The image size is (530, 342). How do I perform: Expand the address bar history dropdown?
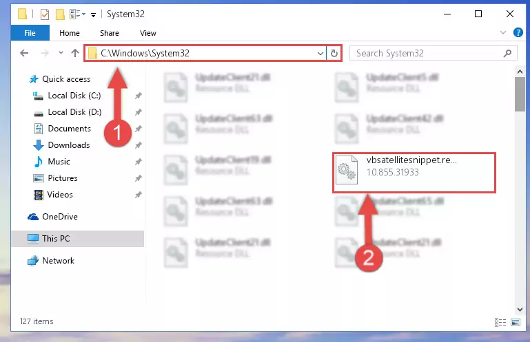click(x=320, y=54)
